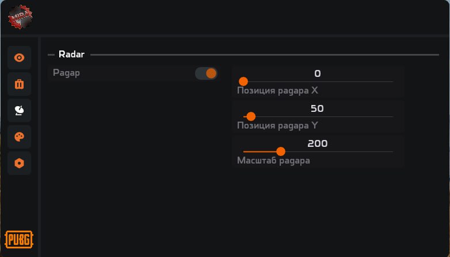Select the radar dish sidebar icon
The height and width of the screenshot is (257, 450).
click(19, 110)
